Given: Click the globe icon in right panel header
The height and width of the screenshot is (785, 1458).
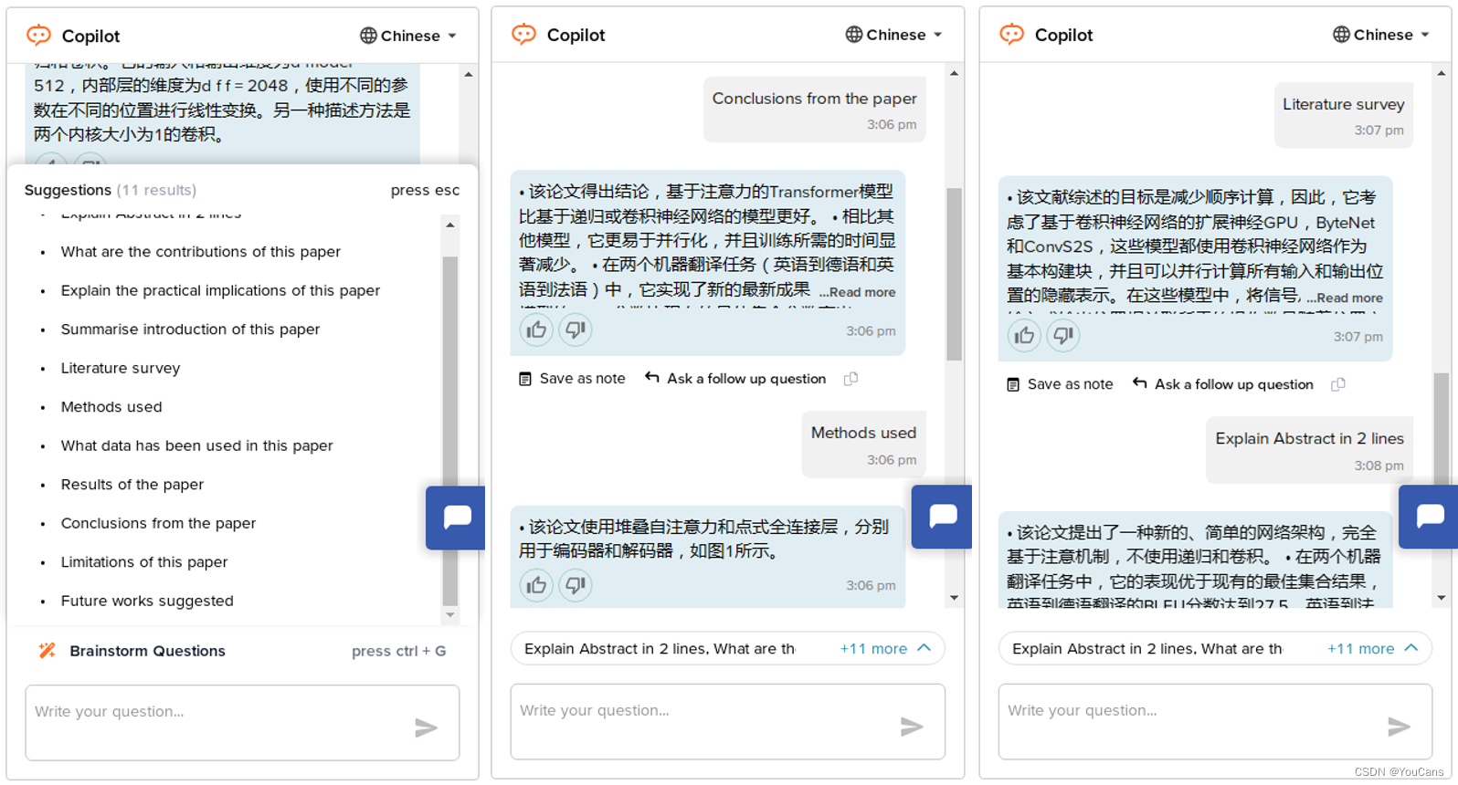Looking at the screenshot, I should pyautogui.click(x=1341, y=35).
